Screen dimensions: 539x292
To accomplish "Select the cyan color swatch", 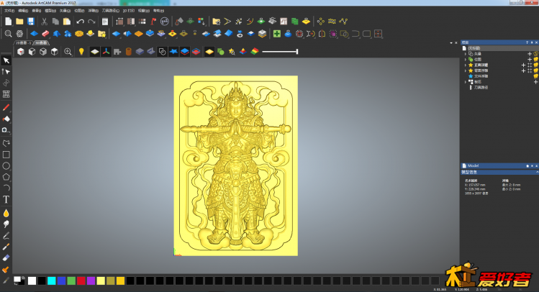I will pos(52,281).
